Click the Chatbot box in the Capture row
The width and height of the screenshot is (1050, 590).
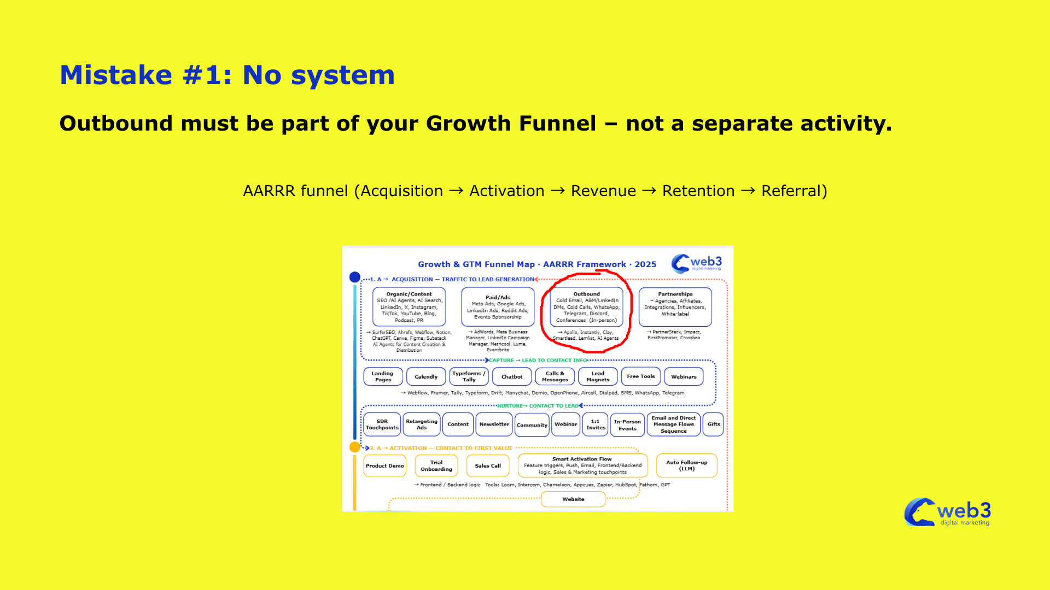511,376
